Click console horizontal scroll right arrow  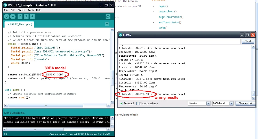pyautogui.click(x=108, y=129)
